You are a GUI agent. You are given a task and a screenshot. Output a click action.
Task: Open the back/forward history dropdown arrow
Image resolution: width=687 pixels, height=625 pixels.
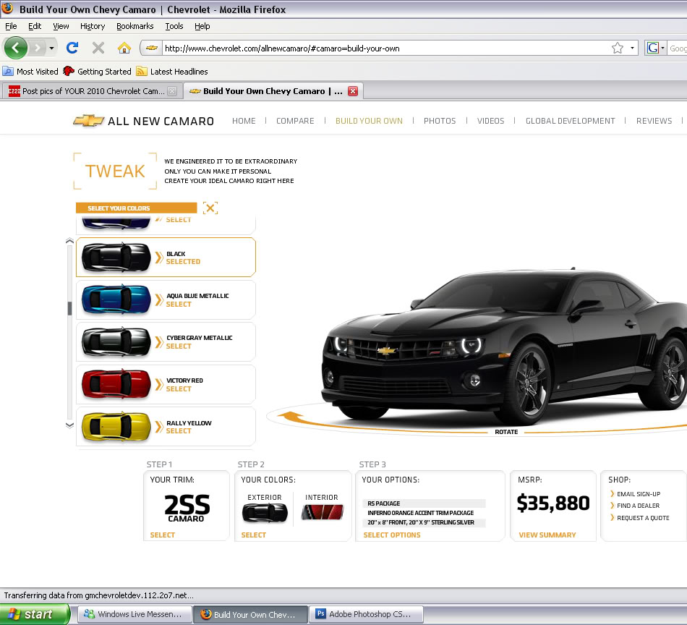51,48
